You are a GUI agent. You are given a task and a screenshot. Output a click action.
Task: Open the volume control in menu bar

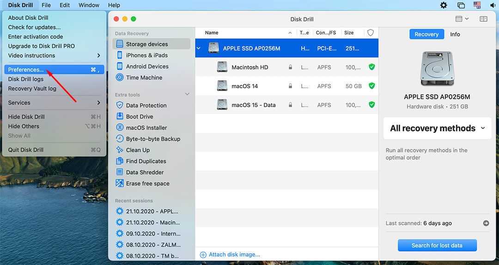[493, 5]
